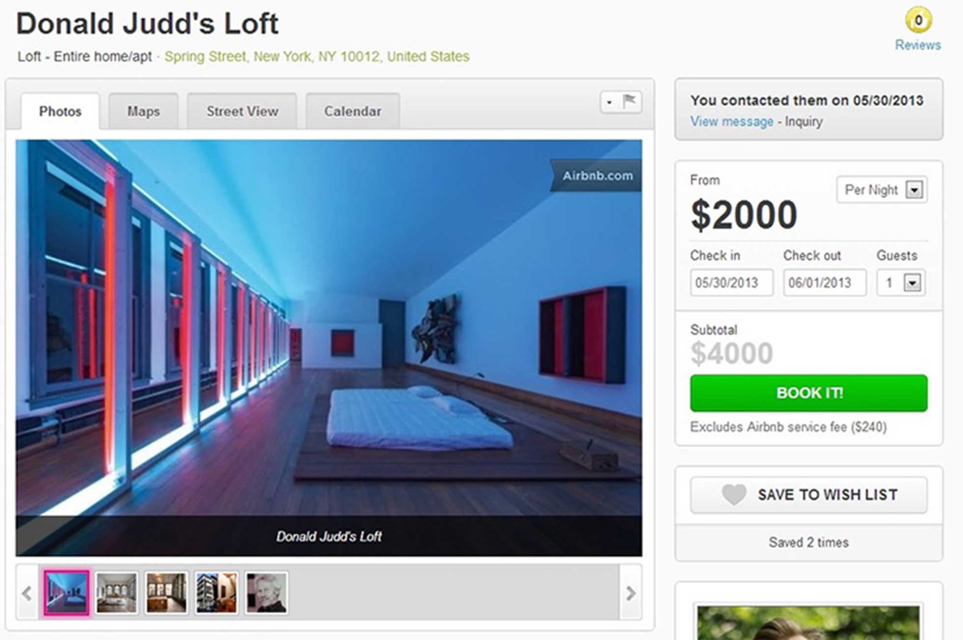Screen dimensions: 963x640
Task: Click the flag report icon
Action: click(x=629, y=102)
